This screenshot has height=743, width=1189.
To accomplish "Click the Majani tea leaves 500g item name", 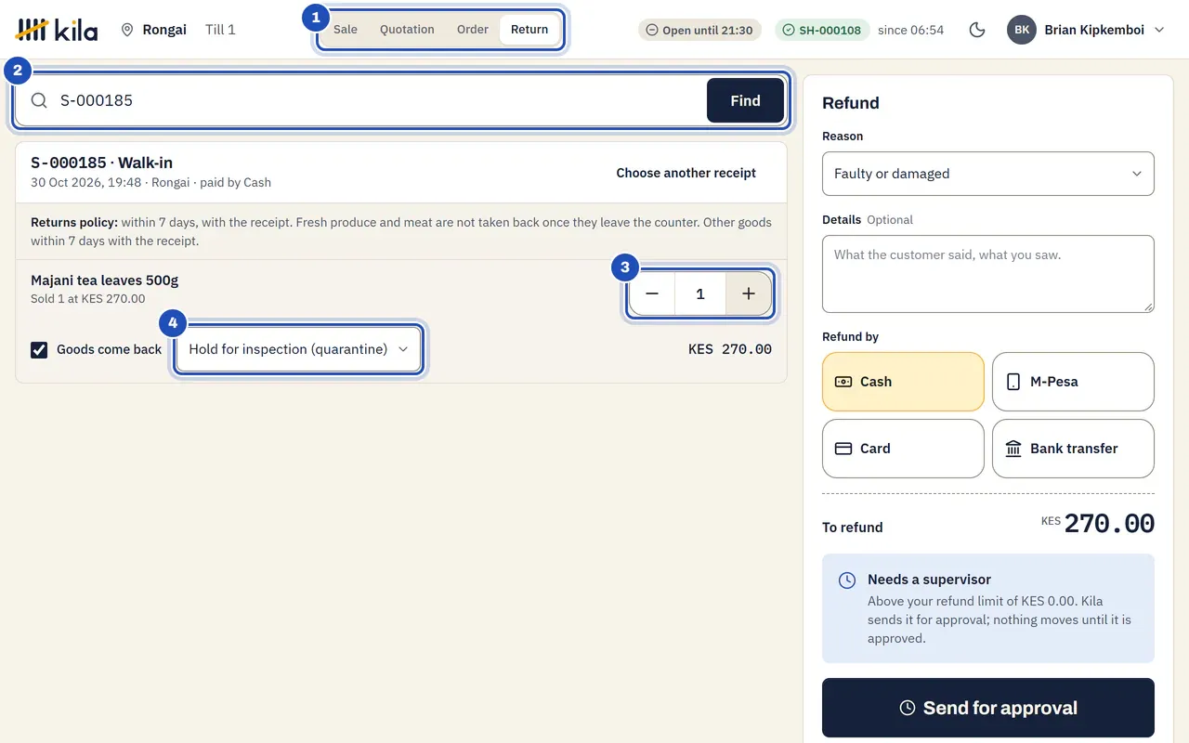I will [105, 280].
